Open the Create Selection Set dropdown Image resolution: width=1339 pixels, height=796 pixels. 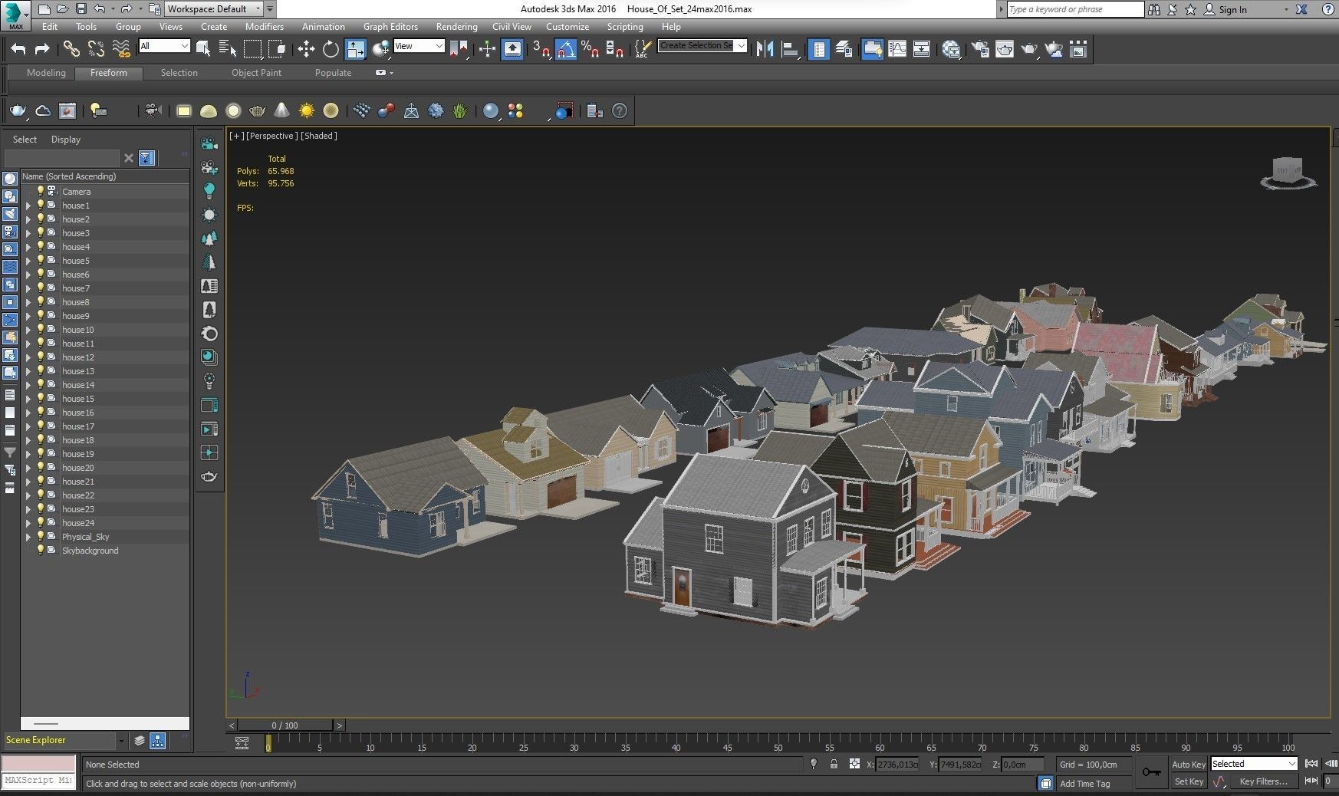click(702, 46)
